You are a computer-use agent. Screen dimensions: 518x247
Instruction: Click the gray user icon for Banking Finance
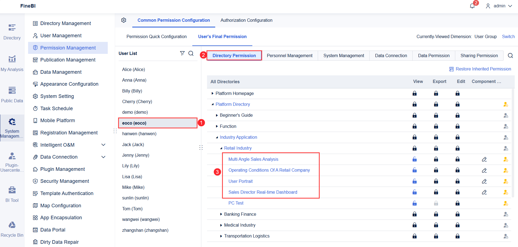(x=505, y=214)
